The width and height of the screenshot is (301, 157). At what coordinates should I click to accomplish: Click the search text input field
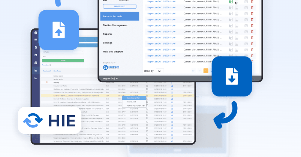click(63, 56)
